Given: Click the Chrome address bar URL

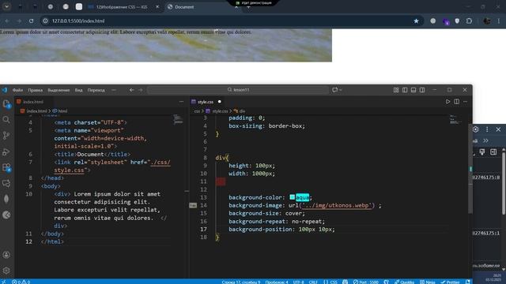Looking at the screenshot, I should (78, 21).
